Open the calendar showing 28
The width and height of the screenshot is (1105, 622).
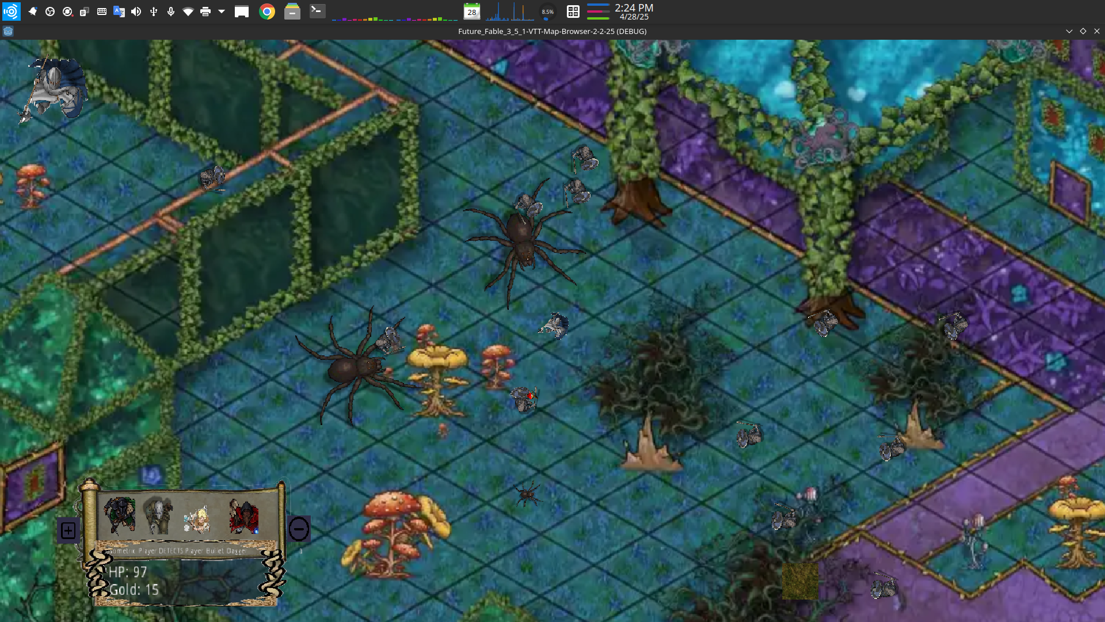(x=472, y=12)
